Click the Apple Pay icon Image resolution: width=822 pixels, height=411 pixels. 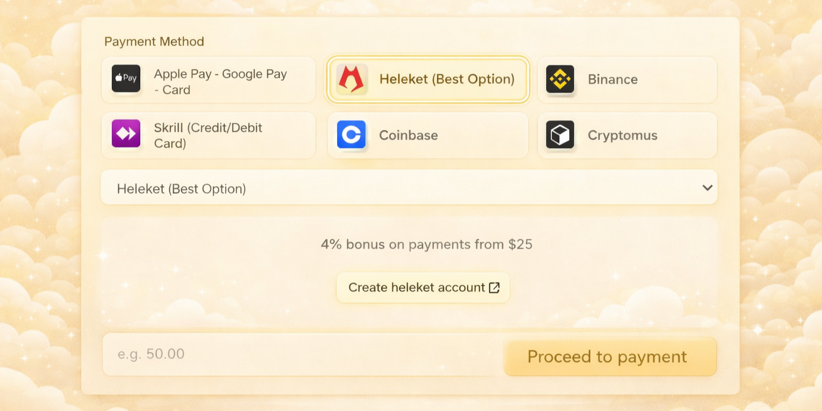125,79
